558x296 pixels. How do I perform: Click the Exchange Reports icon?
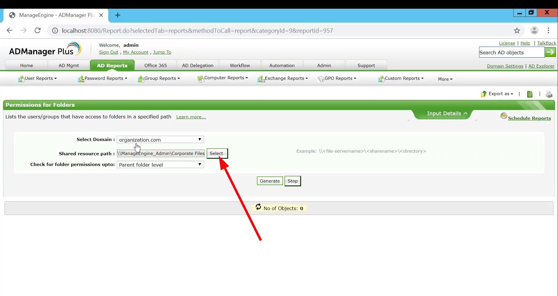(x=261, y=79)
